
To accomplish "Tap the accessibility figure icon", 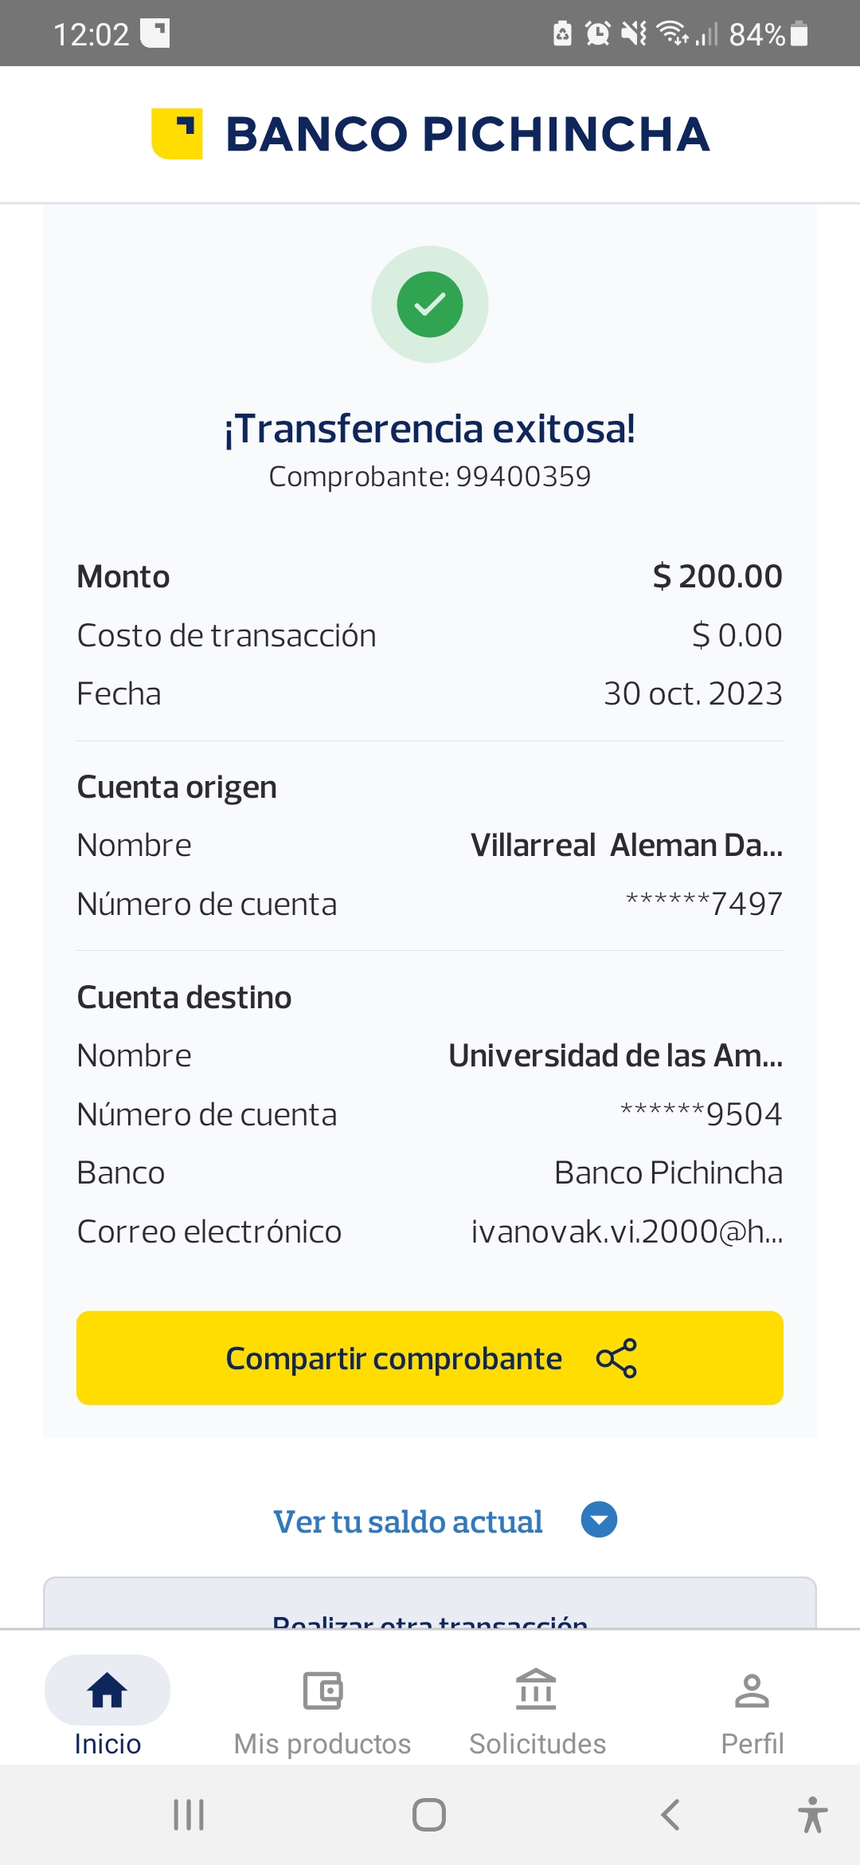I will pyautogui.click(x=812, y=1815).
